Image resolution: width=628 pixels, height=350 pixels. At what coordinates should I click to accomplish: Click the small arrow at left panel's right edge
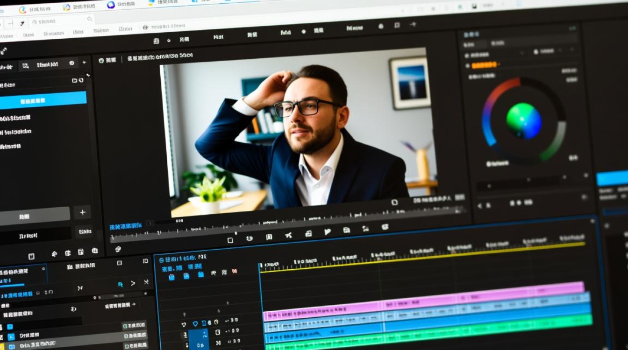point(88,75)
